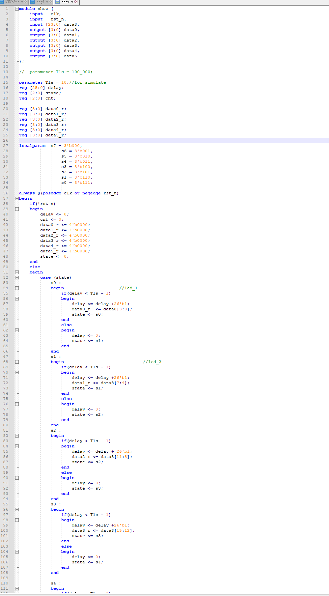Click line number 36 in the margin

(6, 193)
